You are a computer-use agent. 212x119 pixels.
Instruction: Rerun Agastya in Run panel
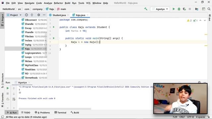(x=8, y=88)
